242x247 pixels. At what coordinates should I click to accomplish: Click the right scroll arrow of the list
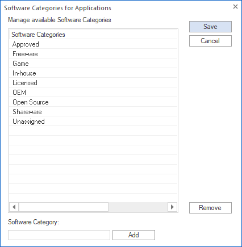(x=172, y=207)
